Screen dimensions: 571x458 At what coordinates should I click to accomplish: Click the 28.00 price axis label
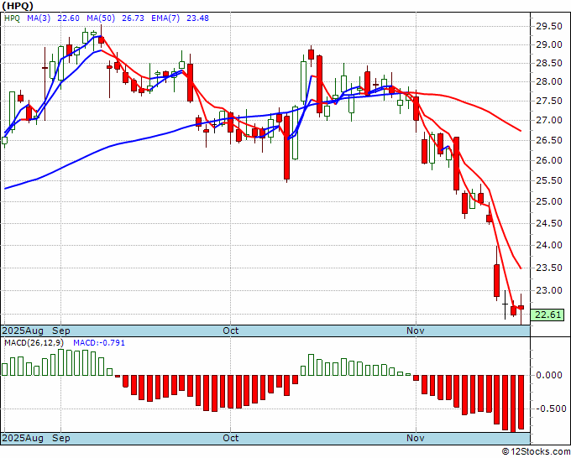tap(549, 82)
